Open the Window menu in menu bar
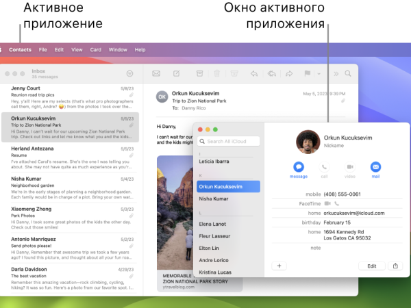Screen dimensions: 411x308 click(118, 50)
